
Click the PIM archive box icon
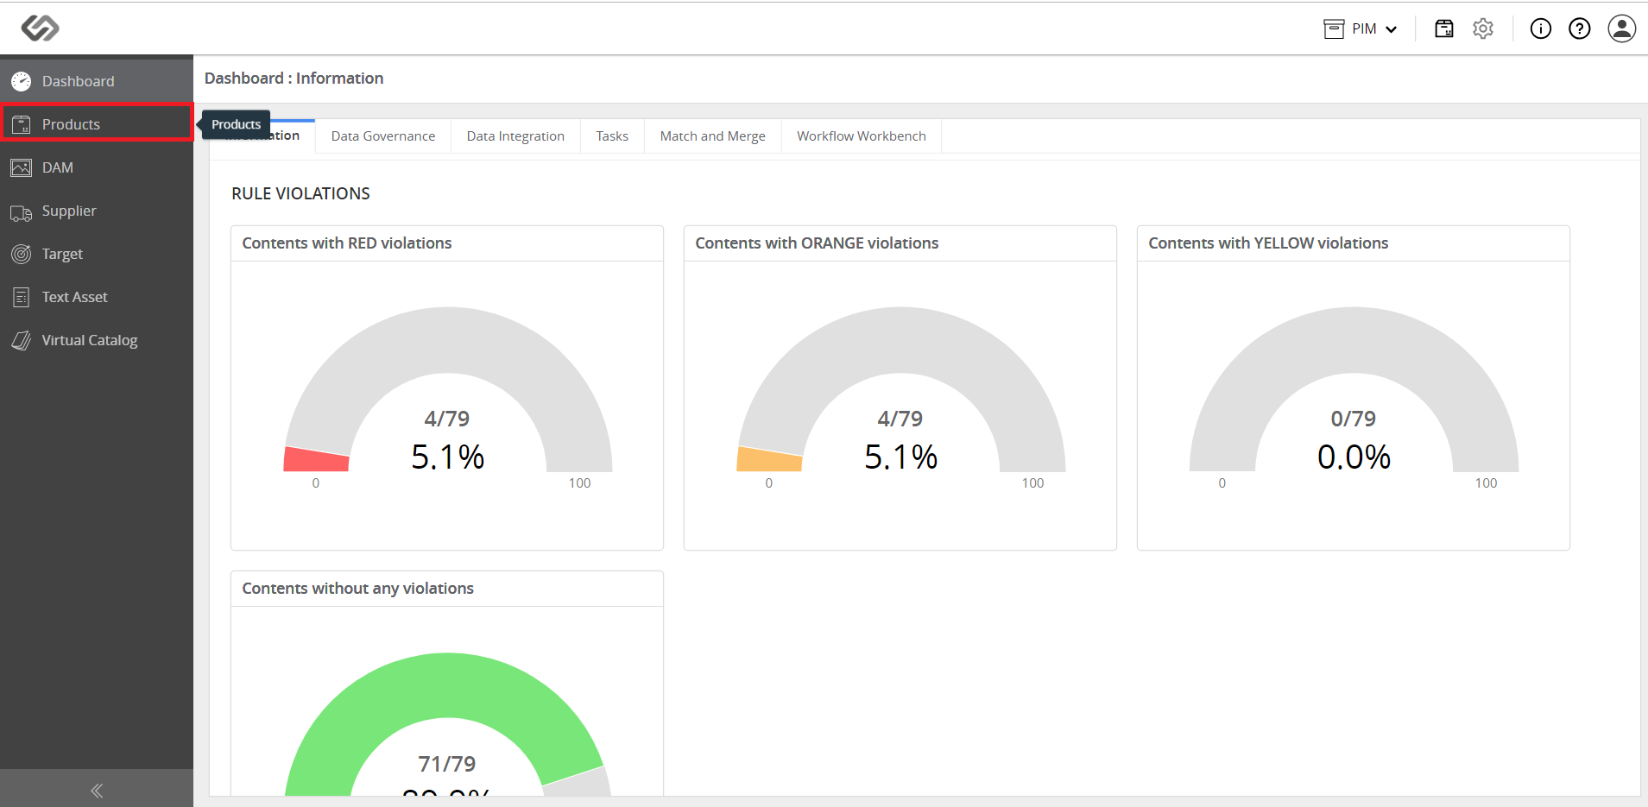[1334, 29]
